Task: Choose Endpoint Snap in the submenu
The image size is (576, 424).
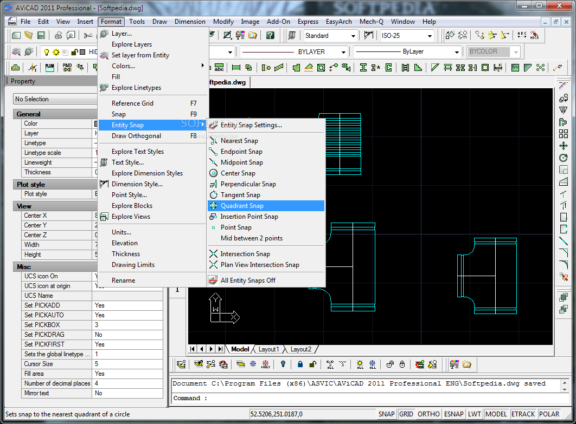Action: click(266, 152)
